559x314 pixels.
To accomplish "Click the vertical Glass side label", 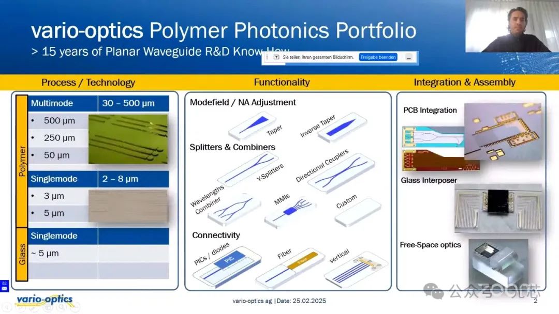I will point(22,254).
